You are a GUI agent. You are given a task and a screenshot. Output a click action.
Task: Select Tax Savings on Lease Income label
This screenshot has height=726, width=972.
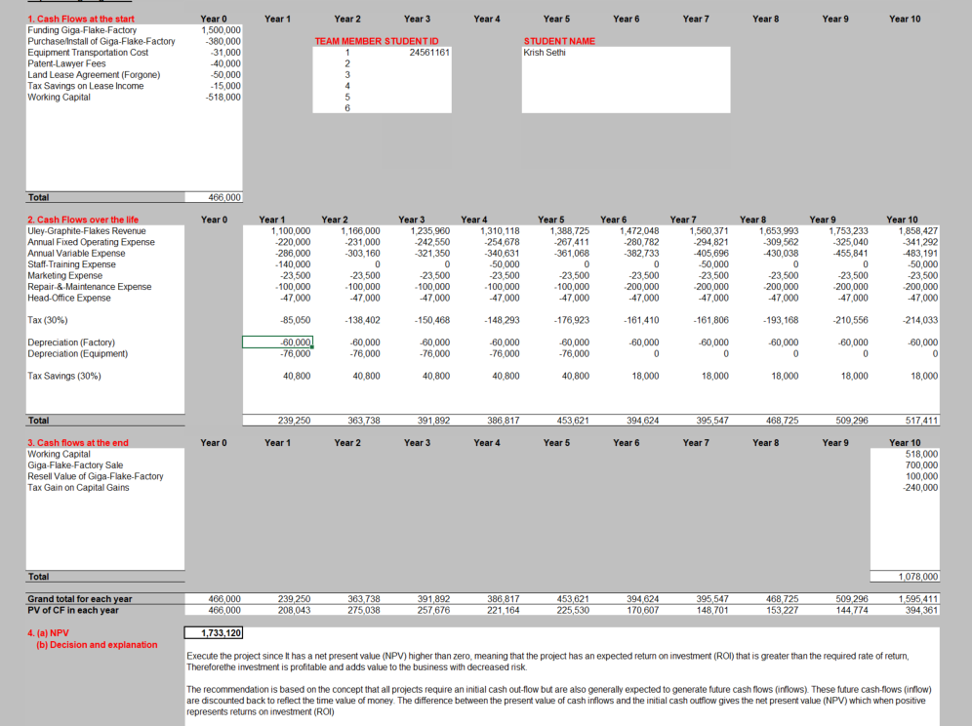pos(86,86)
